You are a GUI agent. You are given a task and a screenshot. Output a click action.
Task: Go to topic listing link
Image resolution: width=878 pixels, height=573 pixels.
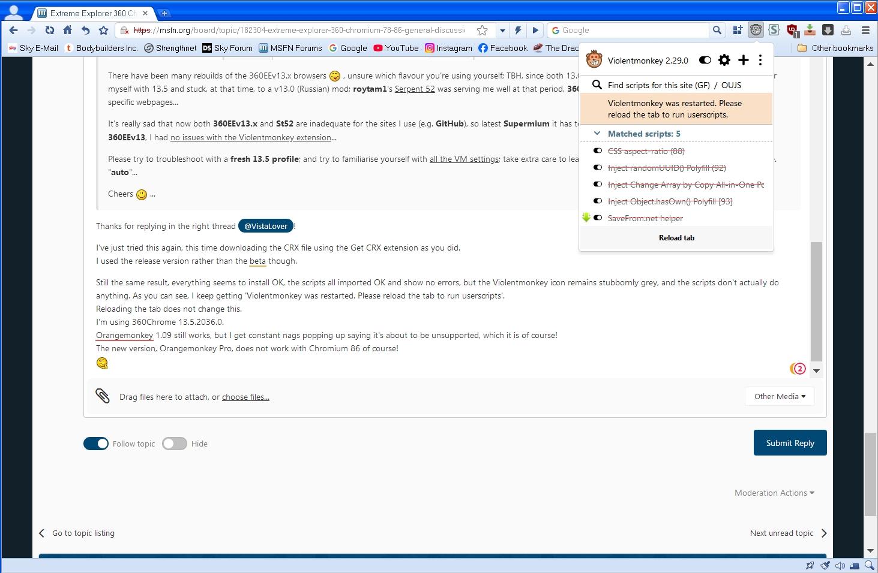[77, 533]
